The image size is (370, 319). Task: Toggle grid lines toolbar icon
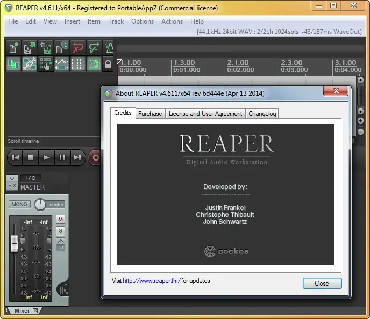point(77,64)
